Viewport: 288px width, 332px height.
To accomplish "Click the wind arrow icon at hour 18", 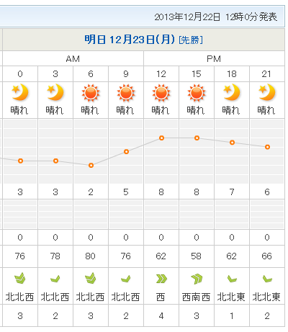I will coord(232,279).
